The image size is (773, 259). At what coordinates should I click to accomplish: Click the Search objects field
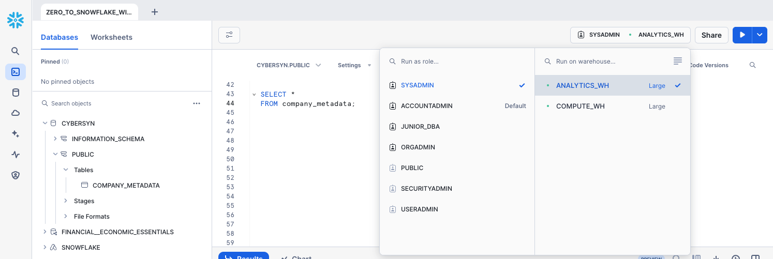(x=114, y=103)
